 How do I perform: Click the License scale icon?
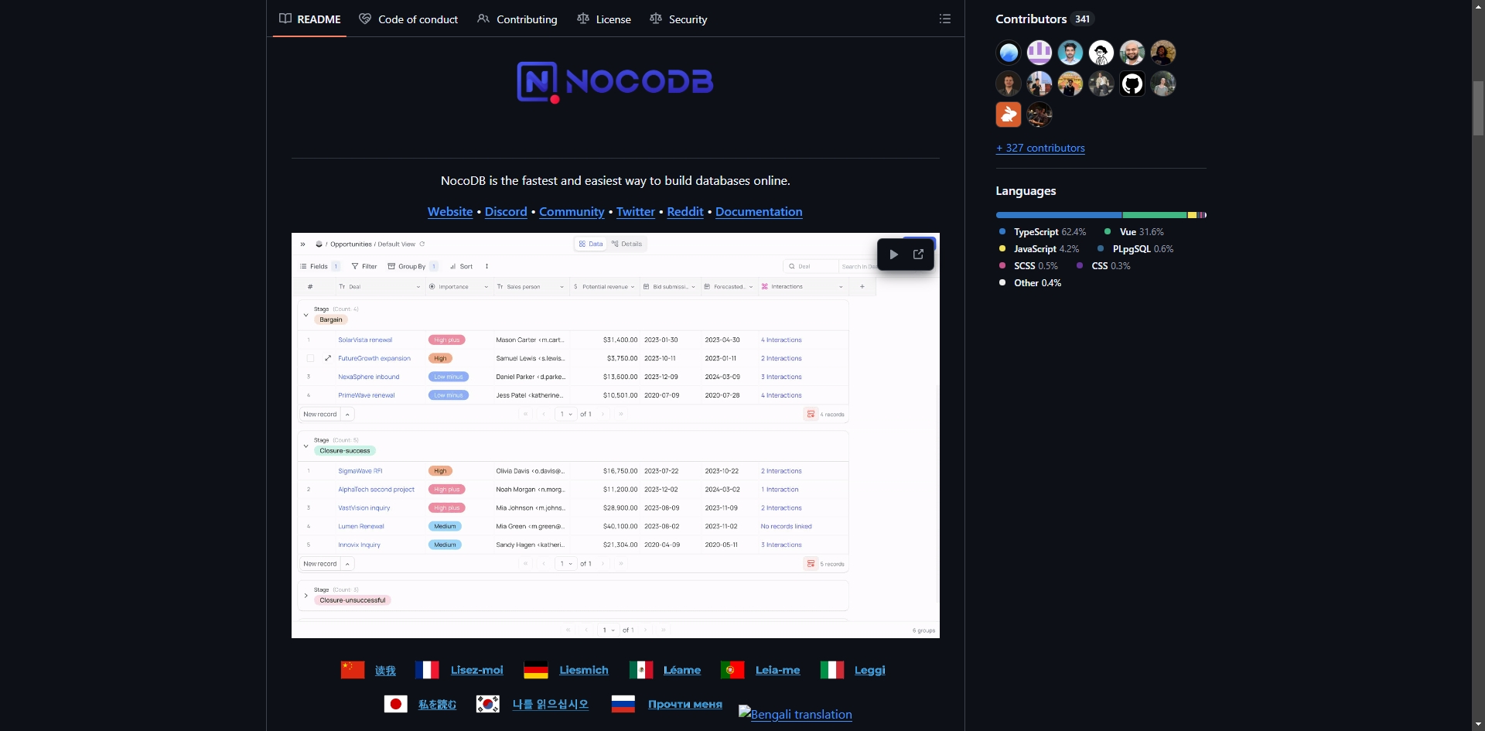click(x=583, y=19)
